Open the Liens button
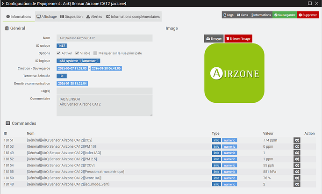 click(243, 15)
